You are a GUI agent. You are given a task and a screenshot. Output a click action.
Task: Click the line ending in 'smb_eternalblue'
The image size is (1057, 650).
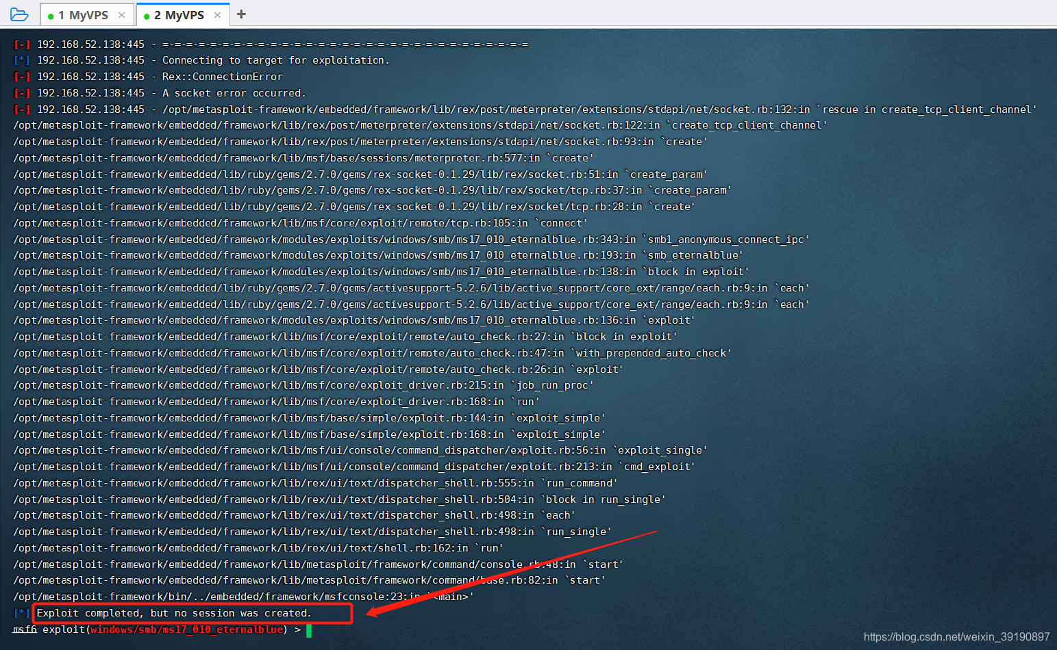(378, 255)
